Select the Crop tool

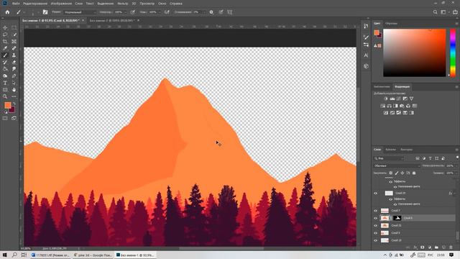pos(5,42)
